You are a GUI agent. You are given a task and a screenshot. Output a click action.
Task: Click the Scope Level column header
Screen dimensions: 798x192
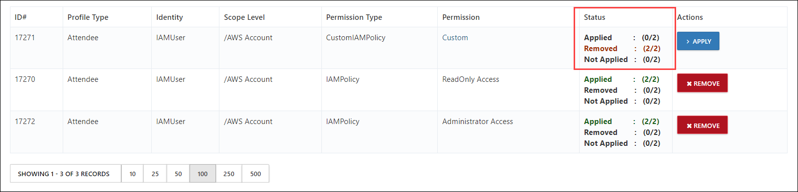click(244, 17)
